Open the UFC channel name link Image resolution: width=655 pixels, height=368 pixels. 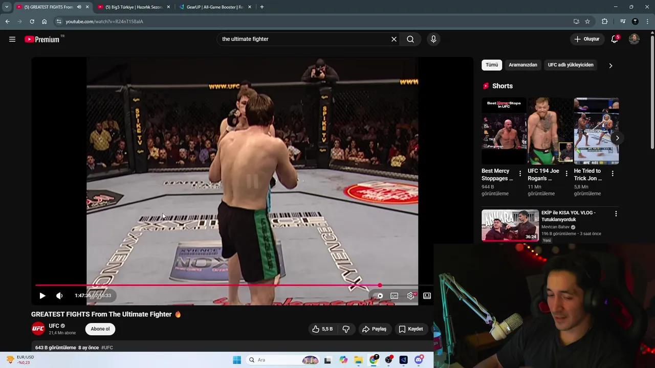[54, 326]
